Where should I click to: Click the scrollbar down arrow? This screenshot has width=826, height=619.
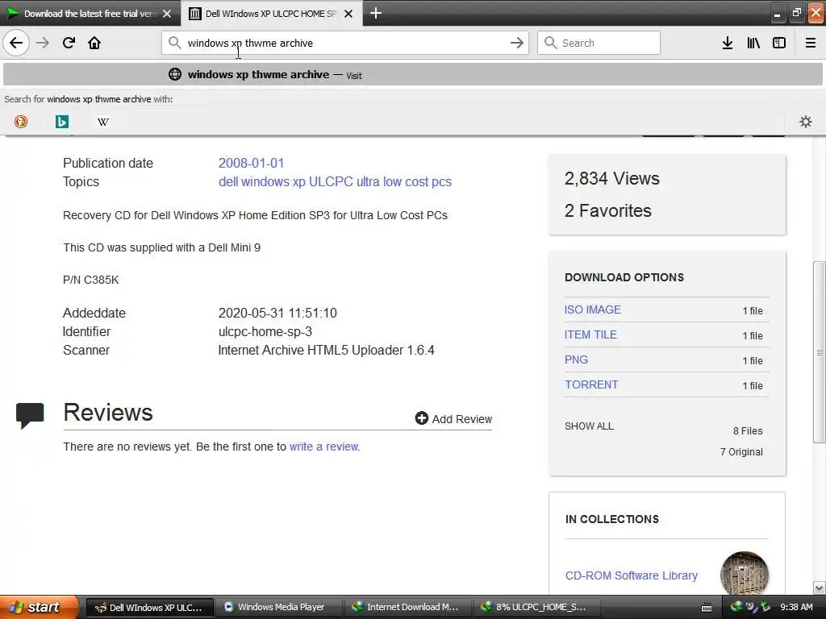pos(820,588)
